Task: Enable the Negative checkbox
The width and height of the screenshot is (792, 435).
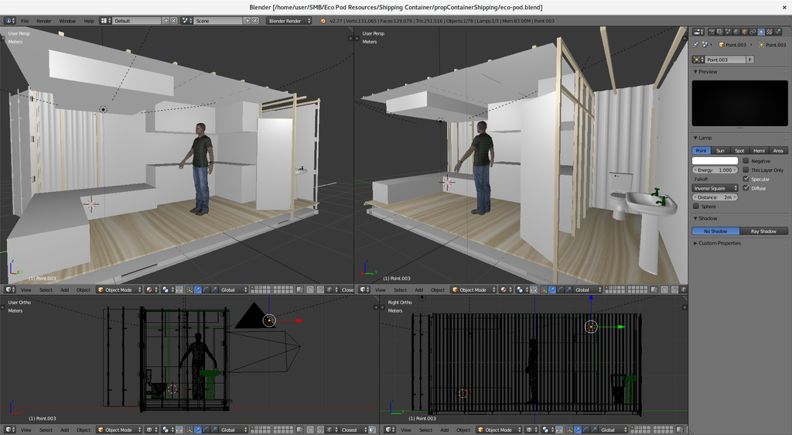Action: coord(746,161)
